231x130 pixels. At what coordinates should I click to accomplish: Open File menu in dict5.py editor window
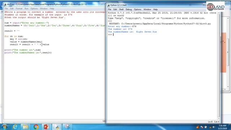(6, 9)
